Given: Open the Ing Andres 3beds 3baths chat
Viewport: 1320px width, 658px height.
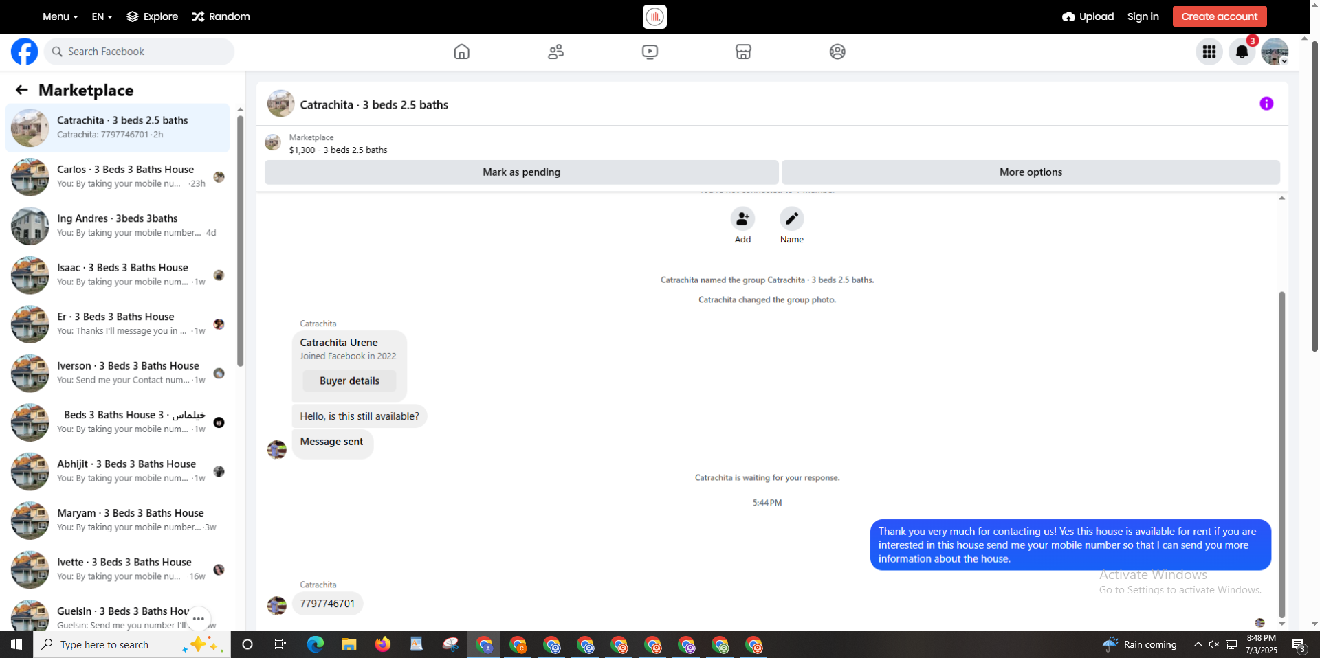Looking at the screenshot, I should click(118, 226).
